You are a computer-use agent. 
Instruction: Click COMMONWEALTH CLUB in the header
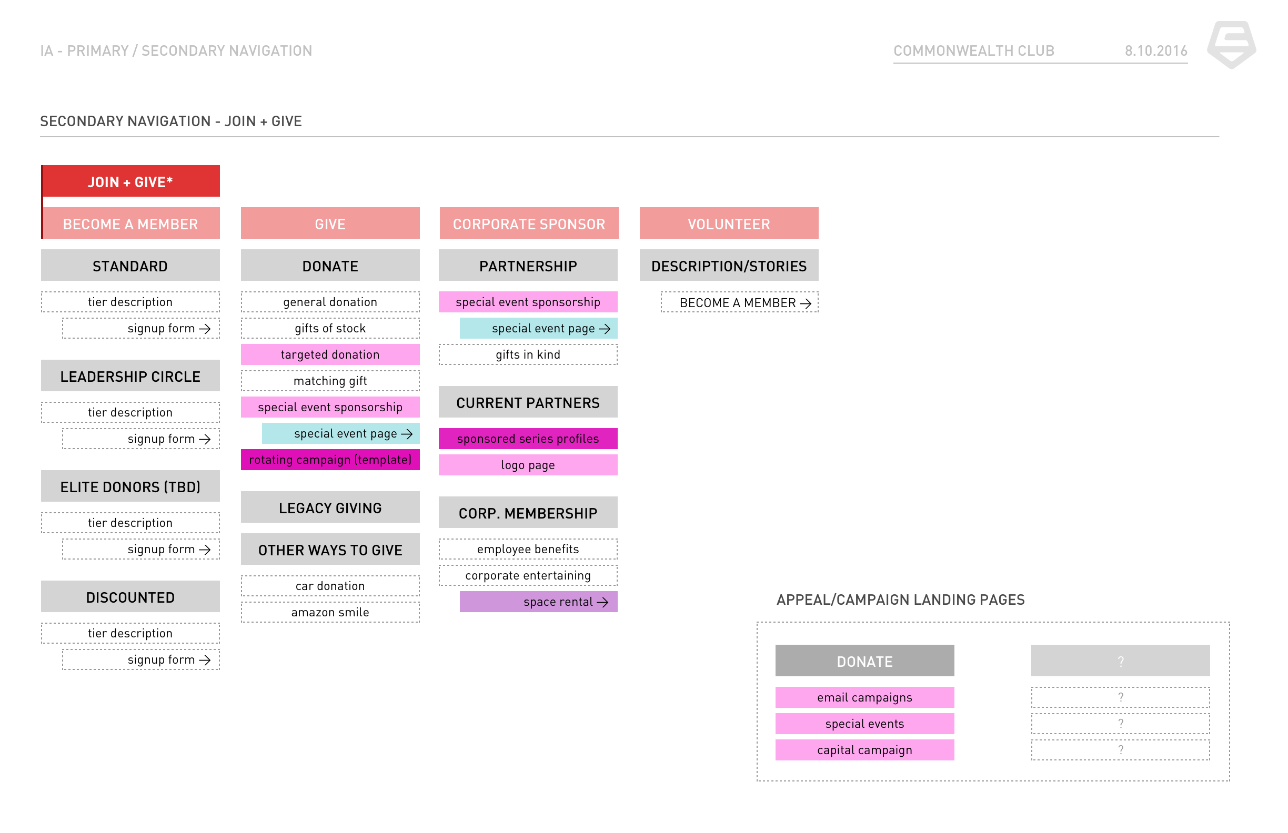(974, 51)
